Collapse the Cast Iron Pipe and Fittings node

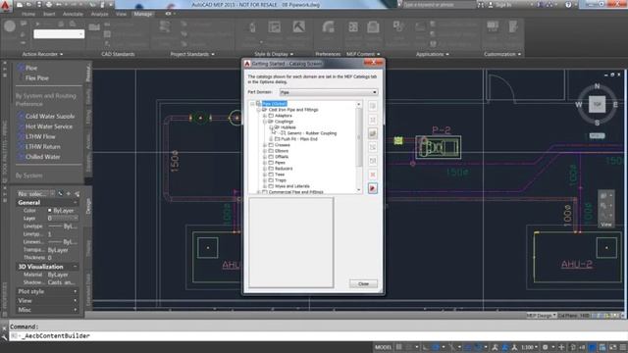[259, 110]
